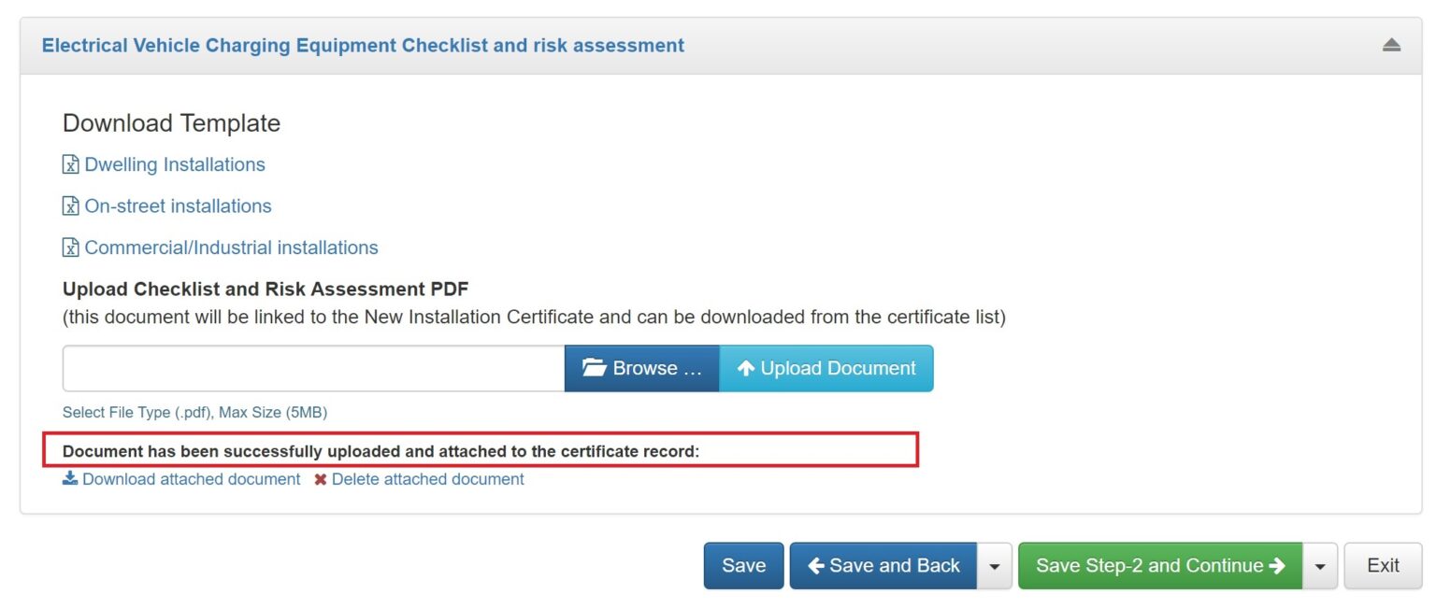Click the Excel icon beside On-street installations
The height and width of the screenshot is (608, 1436).
point(70,206)
